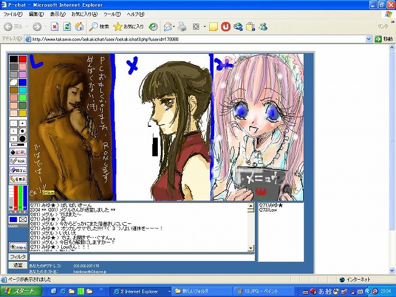Click the 移動 Go button

pyautogui.click(x=384, y=39)
